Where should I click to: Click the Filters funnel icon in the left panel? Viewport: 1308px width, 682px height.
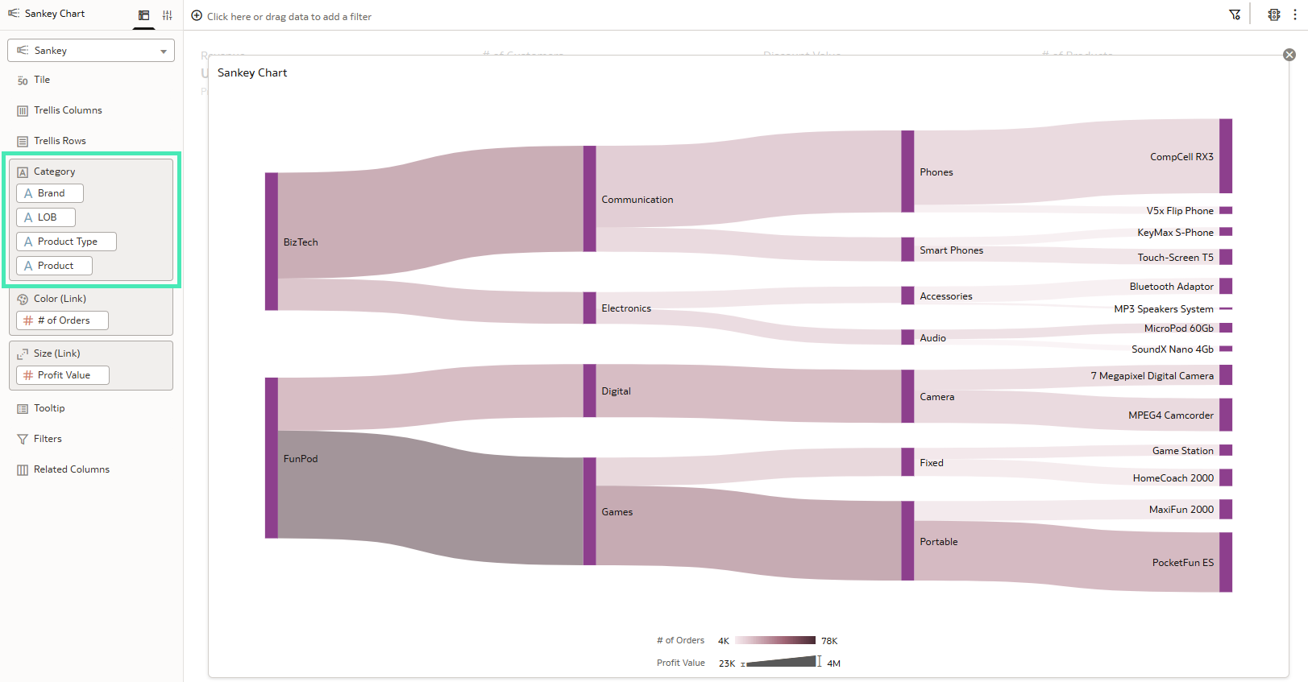[x=23, y=439]
